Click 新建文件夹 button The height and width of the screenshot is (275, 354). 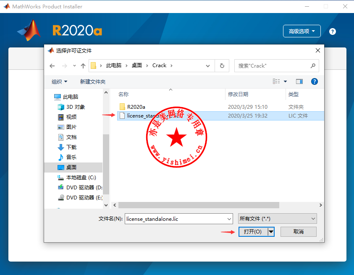click(92, 81)
